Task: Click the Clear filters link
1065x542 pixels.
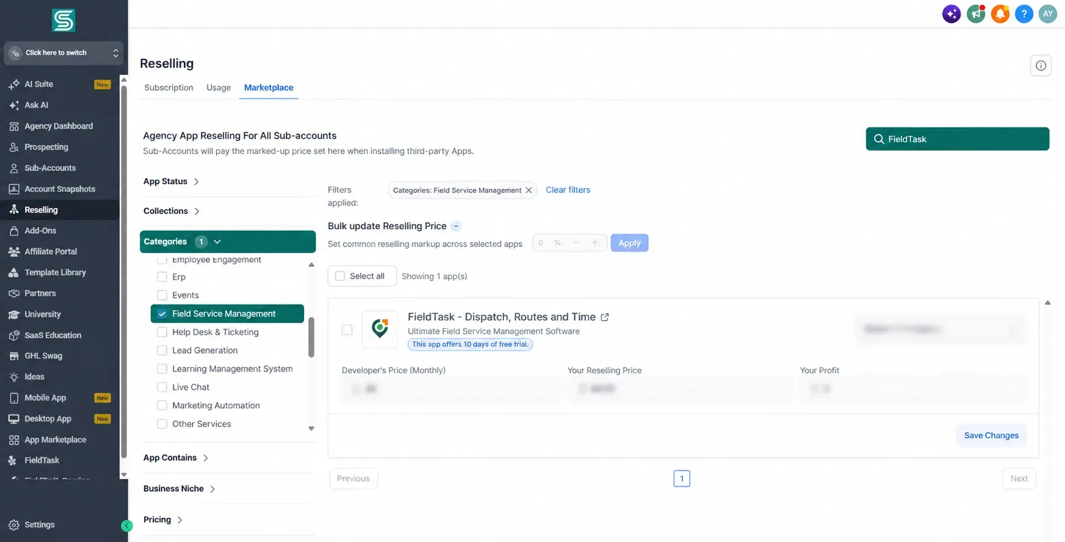Action: [568, 190]
